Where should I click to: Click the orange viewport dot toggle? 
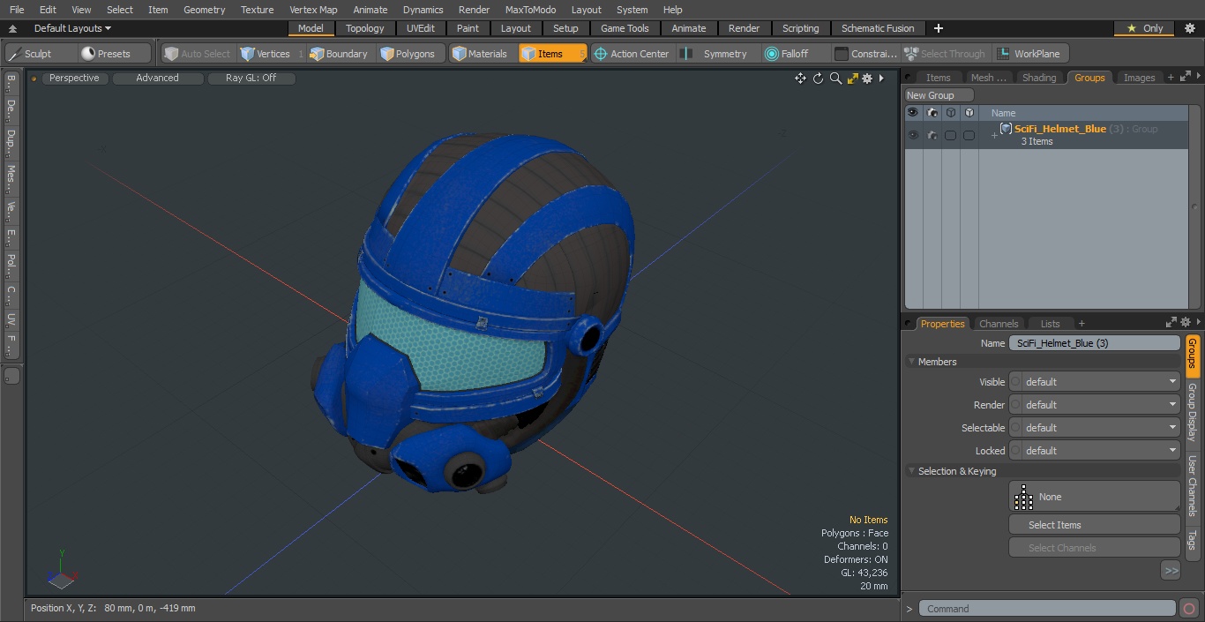click(34, 79)
